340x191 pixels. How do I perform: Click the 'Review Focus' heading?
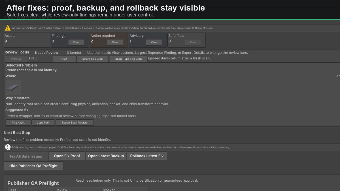[x=17, y=52]
